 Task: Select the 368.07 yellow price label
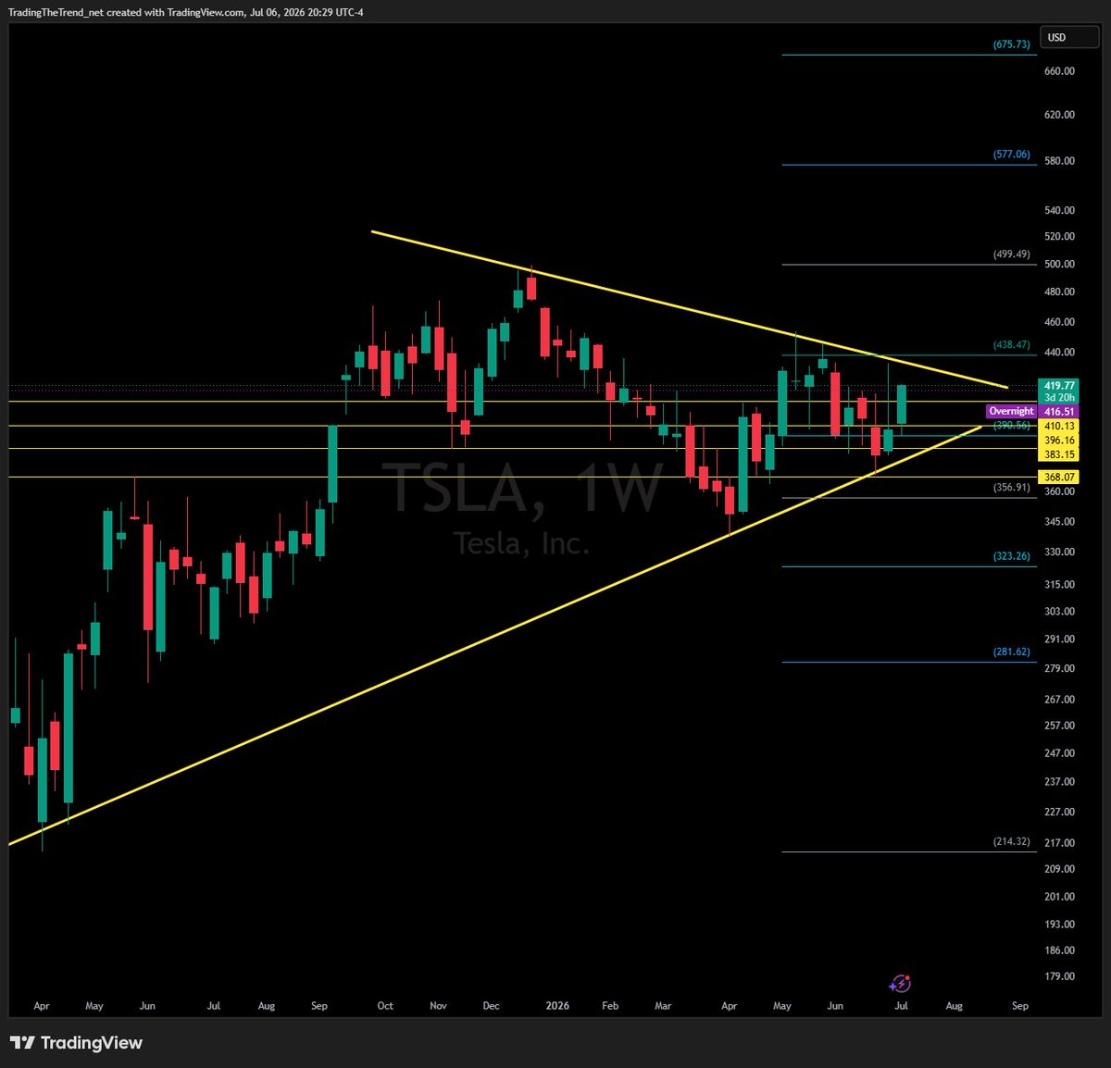[x=1059, y=477]
